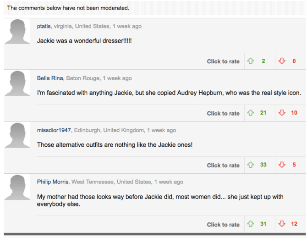Downvote Bella Rina's comment
The image size is (307, 238).
pos(282,113)
